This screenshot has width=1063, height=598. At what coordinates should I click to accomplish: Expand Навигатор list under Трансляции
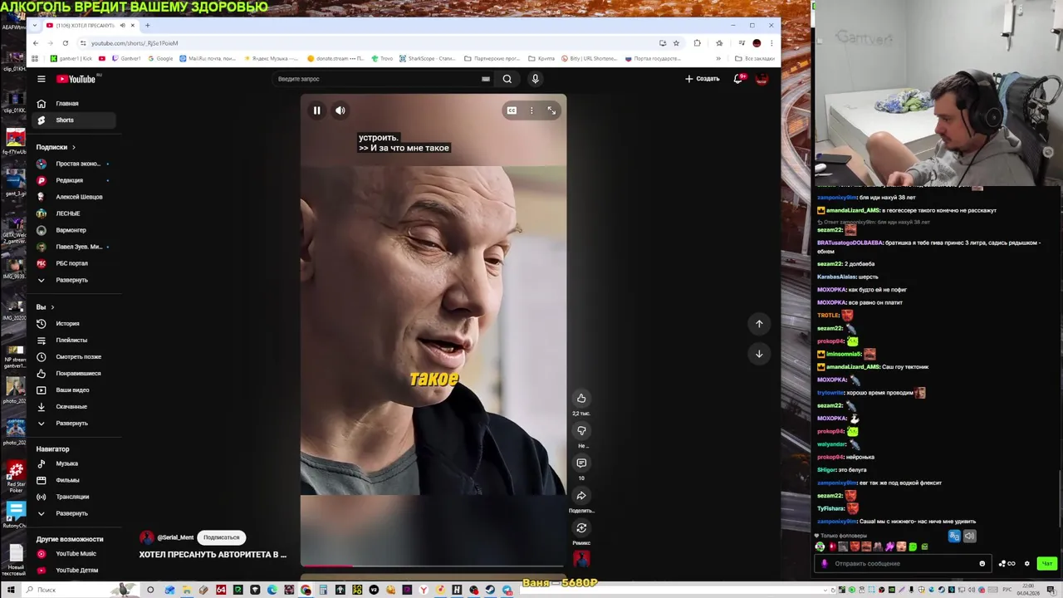point(75,513)
